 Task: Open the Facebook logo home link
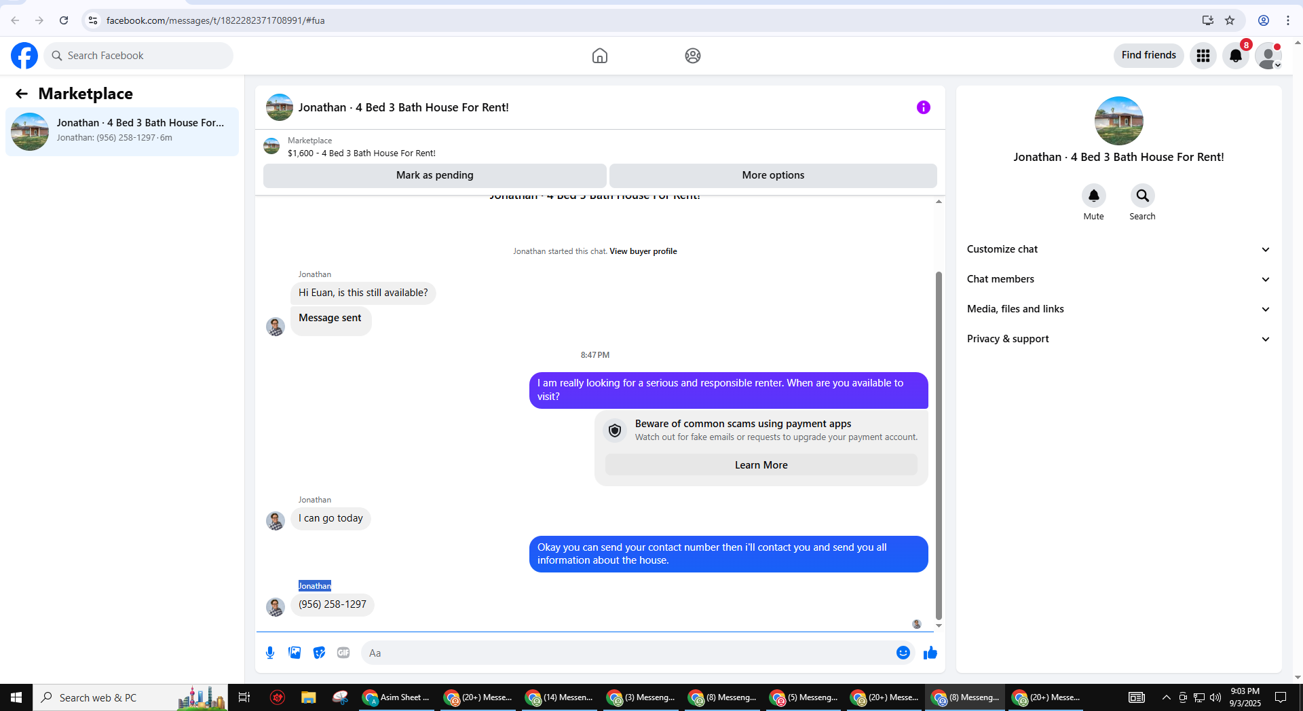point(24,56)
